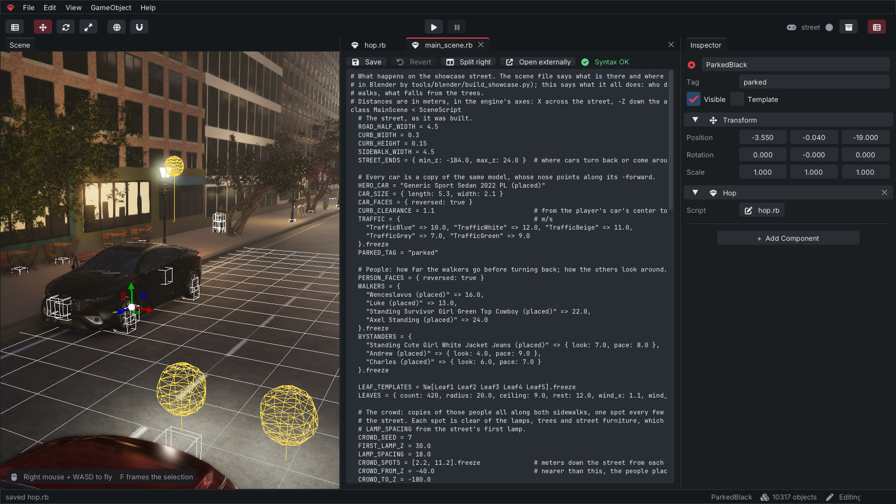This screenshot has height=504, width=896.
Task: Start play mode with the play button
Action: tap(433, 27)
